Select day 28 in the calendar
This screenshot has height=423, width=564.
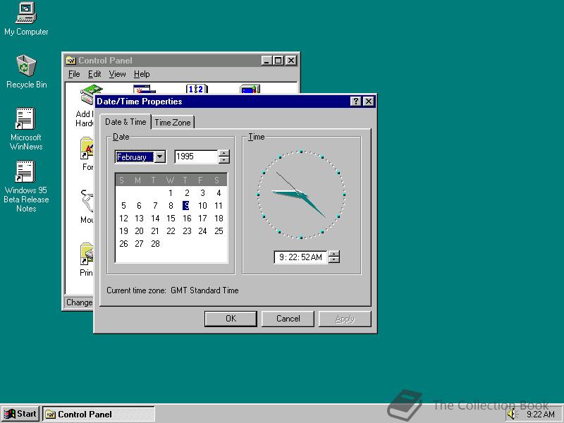[x=155, y=243]
